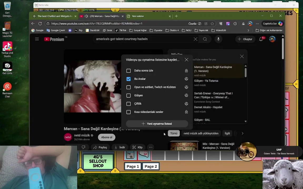Open a new browser tab with plus
This screenshot has width=303, height=189.
[x=176, y=16]
